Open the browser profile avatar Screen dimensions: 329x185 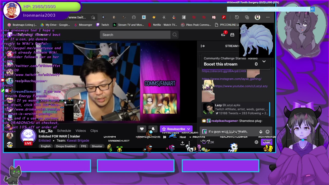pos(257,17)
